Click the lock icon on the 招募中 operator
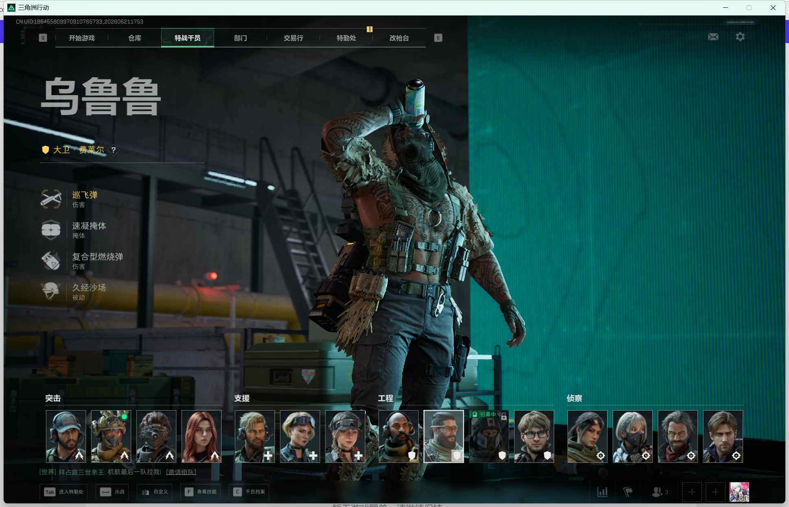The width and height of the screenshot is (789, 507). pyautogui.click(x=504, y=416)
